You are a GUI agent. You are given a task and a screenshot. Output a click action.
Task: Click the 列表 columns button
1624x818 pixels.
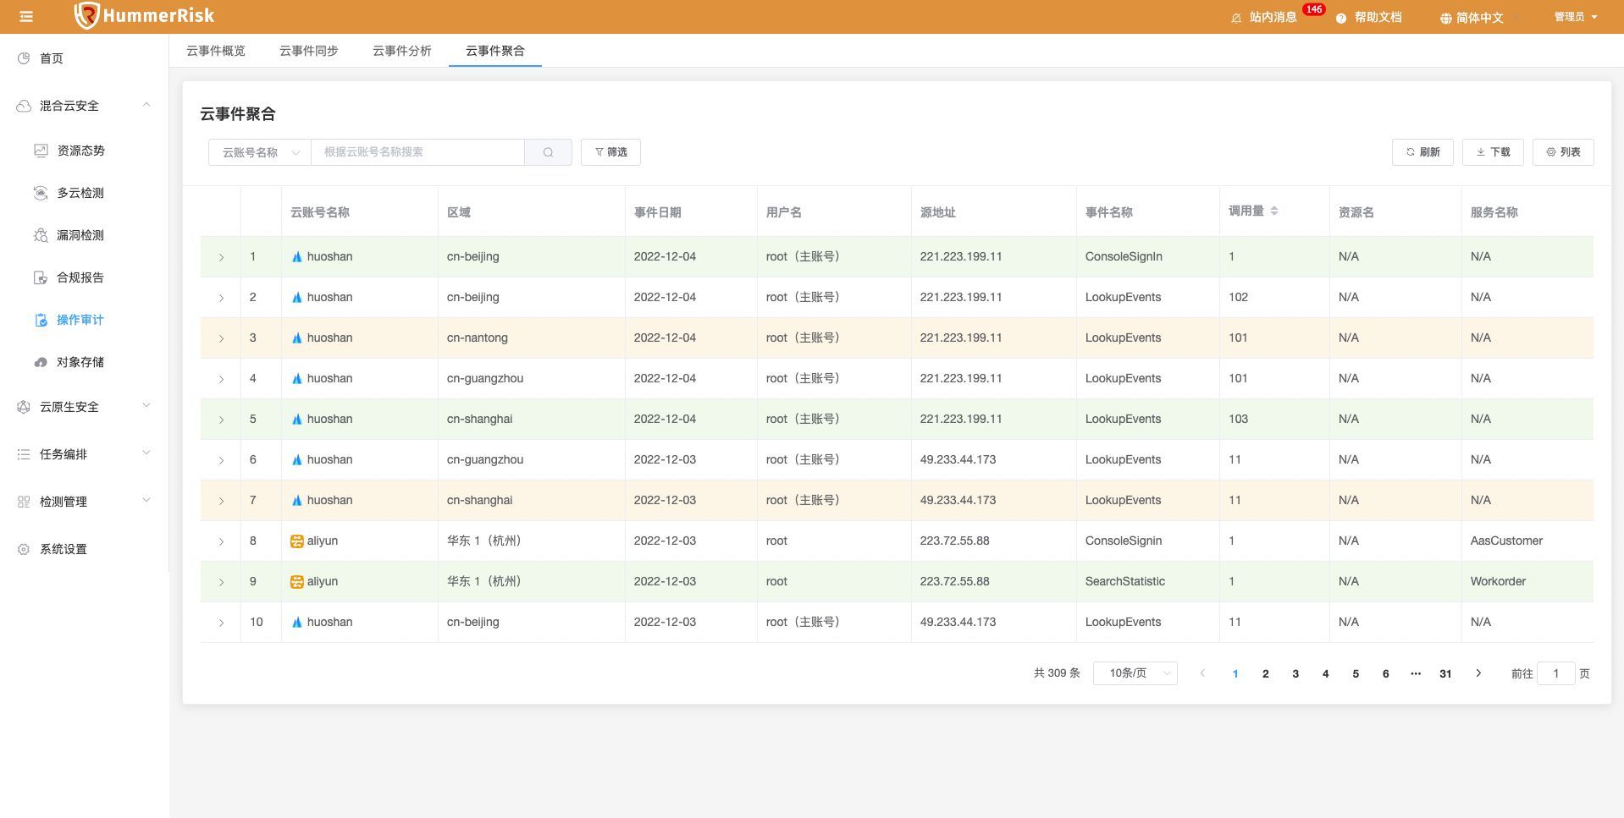(x=1563, y=152)
